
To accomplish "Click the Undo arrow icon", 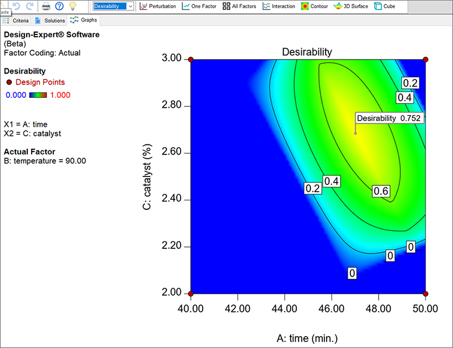I will pos(16,6).
